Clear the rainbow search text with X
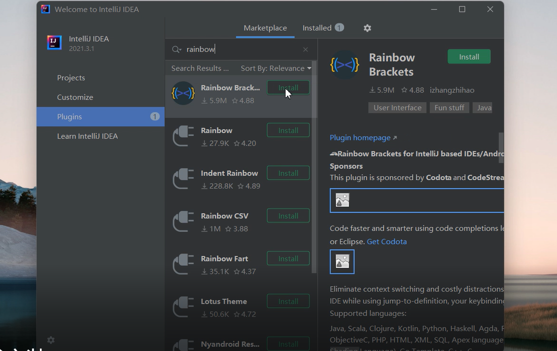The height and width of the screenshot is (351, 557). point(305,50)
